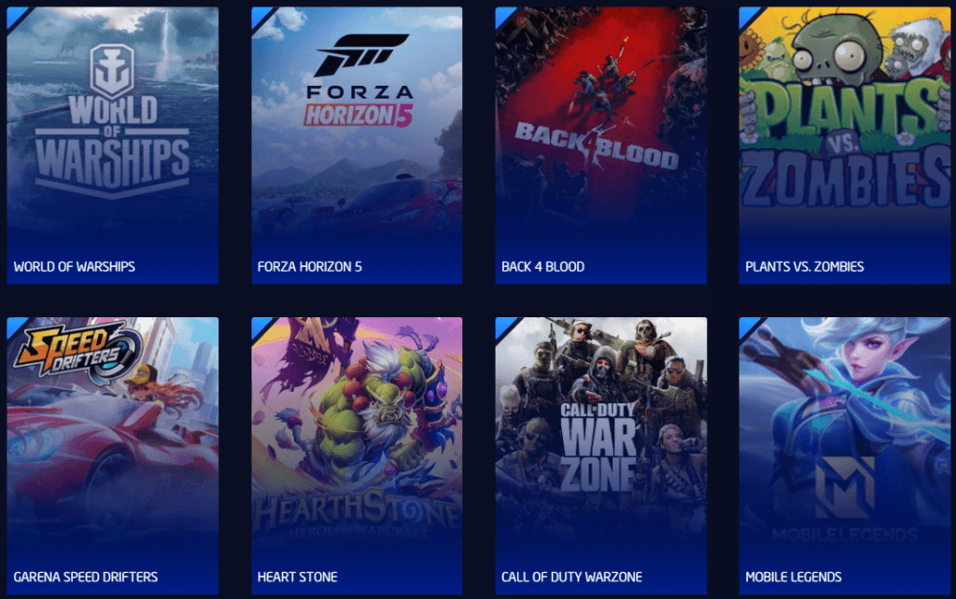Select the GARENA SPEED DRIFTERS title label
Screen dimensions: 956x599
(x=85, y=577)
